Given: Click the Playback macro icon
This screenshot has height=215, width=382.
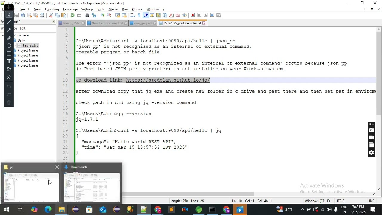Looking at the screenshot, I should pyautogui.click(x=206, y=15).
